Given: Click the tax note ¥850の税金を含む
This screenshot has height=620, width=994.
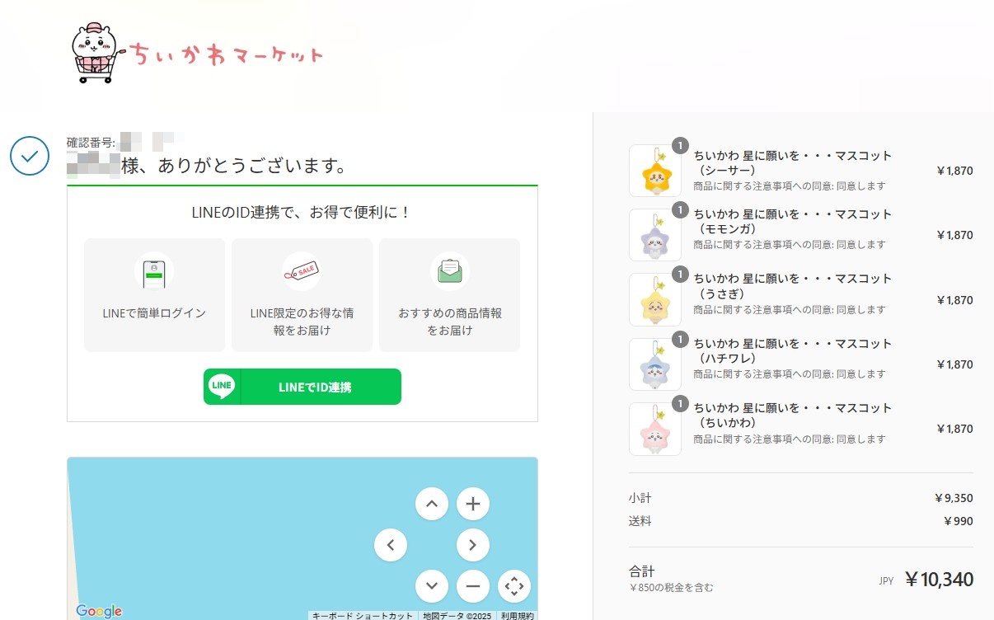Looking at the screenshot, I should [x=671, y=588].
